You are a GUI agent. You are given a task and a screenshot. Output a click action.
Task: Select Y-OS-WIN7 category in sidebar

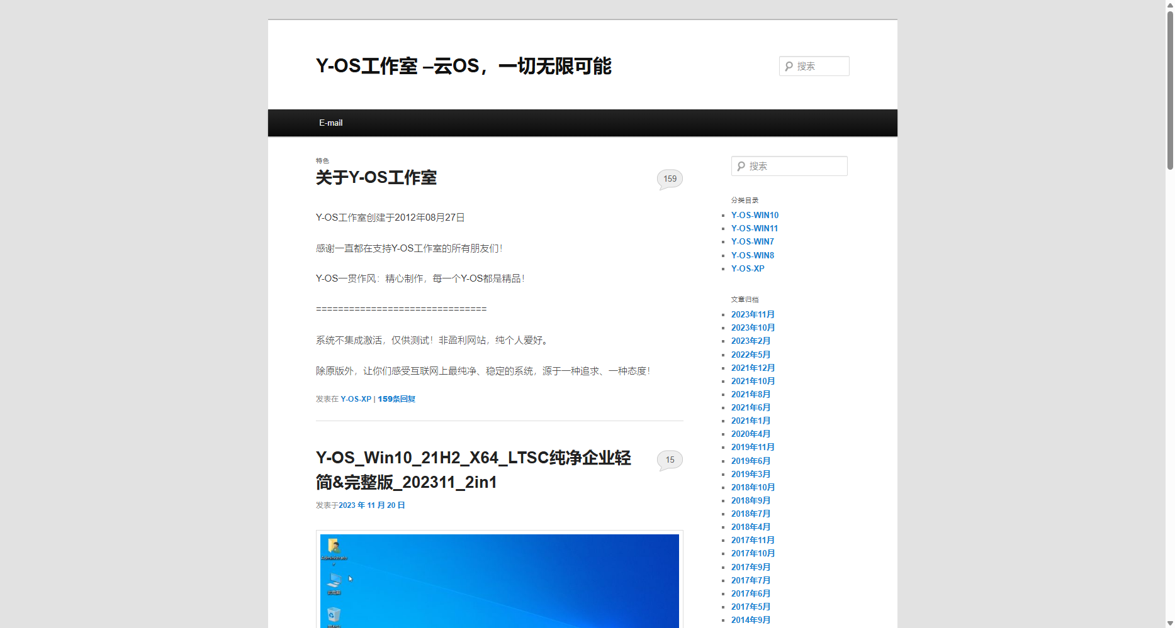[x=753, y=241]
